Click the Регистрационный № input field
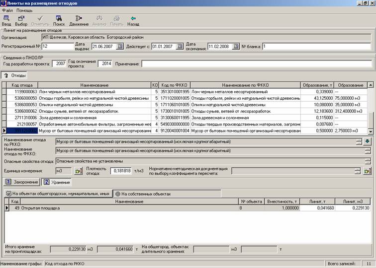Screen dimensions: 376x268 click(58, 47)
